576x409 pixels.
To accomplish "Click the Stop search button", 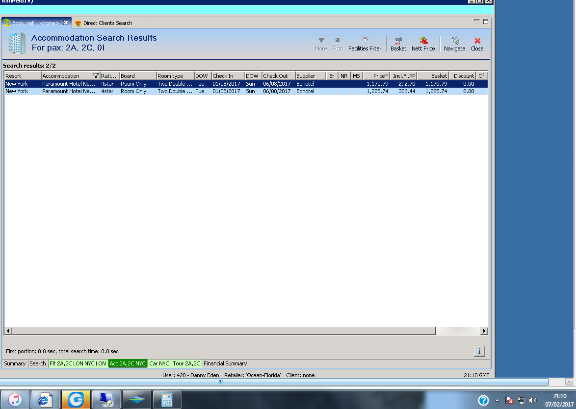I will (x=337, y=44).
